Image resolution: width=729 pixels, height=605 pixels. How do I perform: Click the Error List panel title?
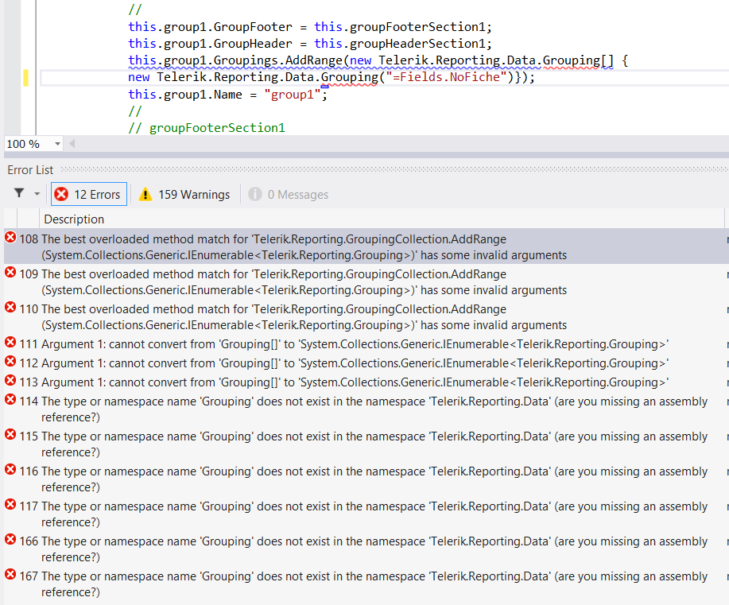[x=30, y=169]
